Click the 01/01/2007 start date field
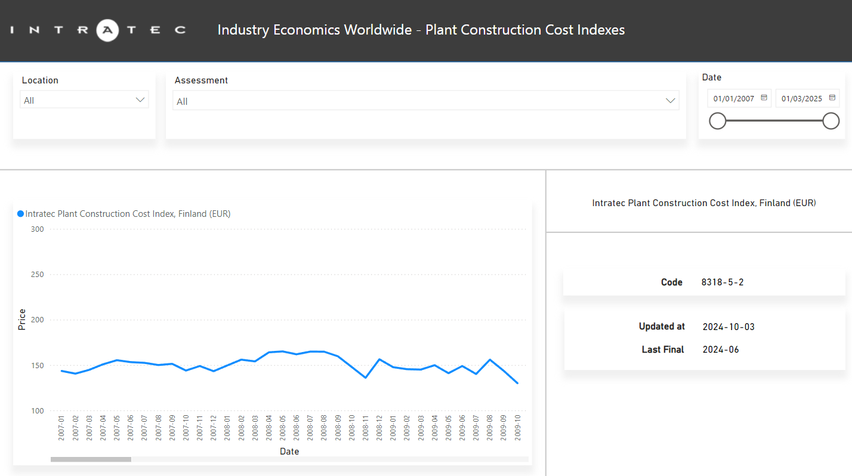Image resolution: width=852 pixels, height=476 pixels. [x=734, y=98]
